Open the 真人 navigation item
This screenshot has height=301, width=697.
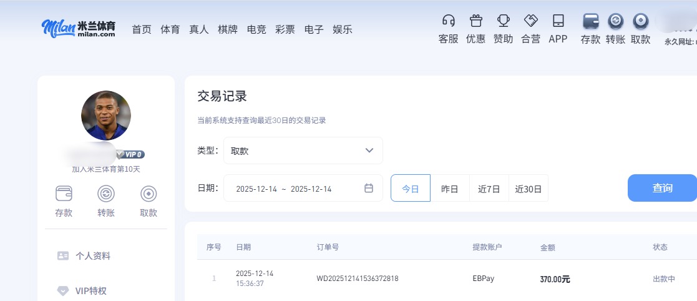(x=199, y=30)
